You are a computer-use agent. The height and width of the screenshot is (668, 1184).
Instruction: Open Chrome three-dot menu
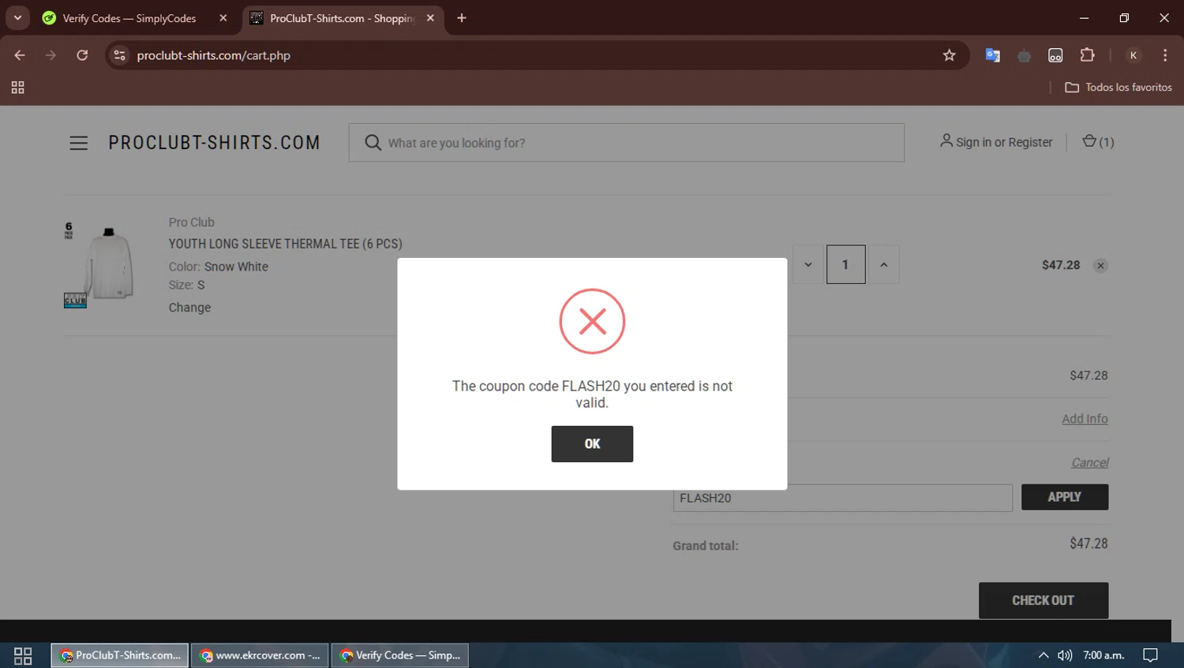1165,55
